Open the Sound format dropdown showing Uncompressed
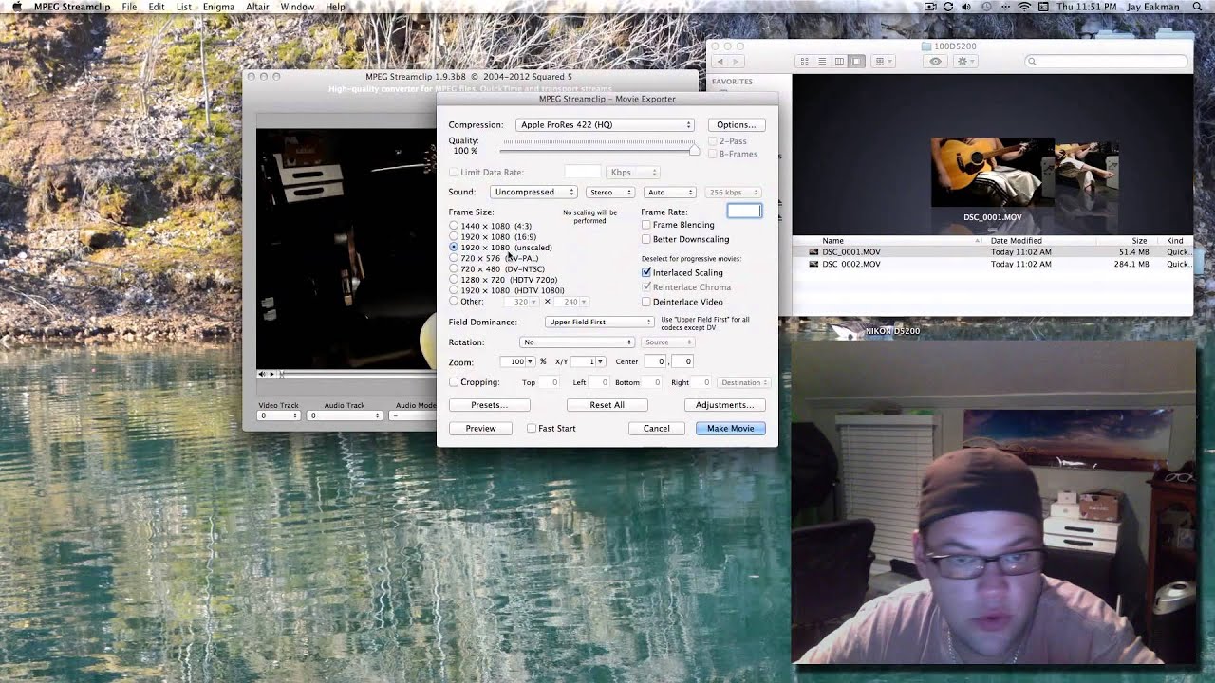1215x683 pixels. point(533,192)
